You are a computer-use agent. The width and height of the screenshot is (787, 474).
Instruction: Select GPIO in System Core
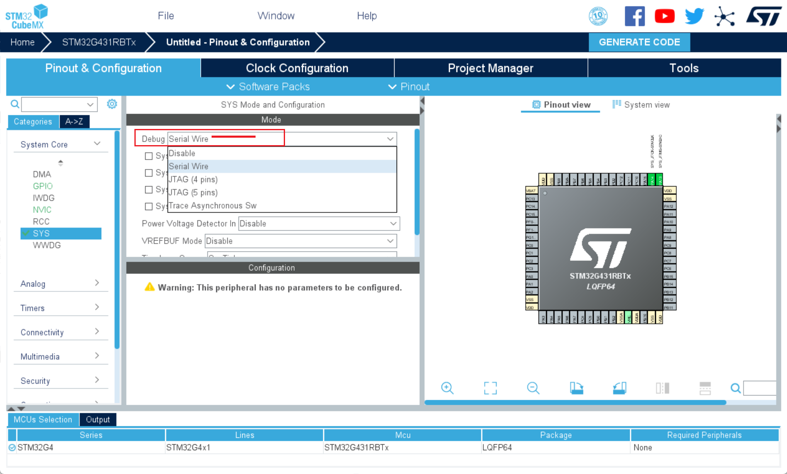43,186
